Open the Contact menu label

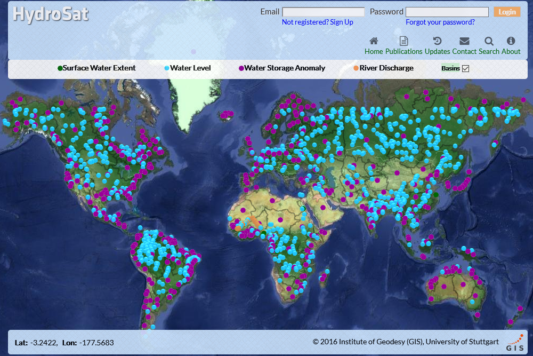click(464, 51)
